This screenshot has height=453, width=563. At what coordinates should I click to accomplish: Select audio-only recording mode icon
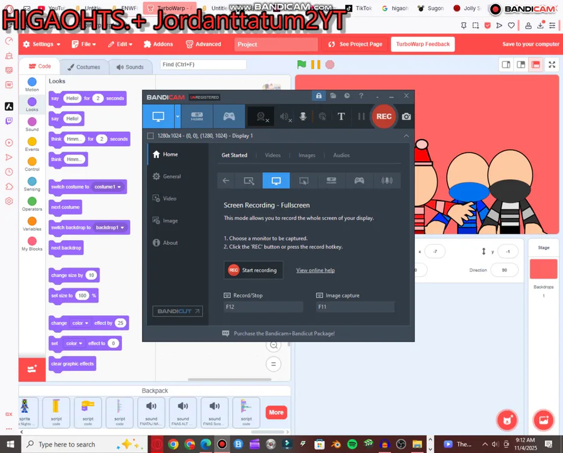click(x=387, y=180)
